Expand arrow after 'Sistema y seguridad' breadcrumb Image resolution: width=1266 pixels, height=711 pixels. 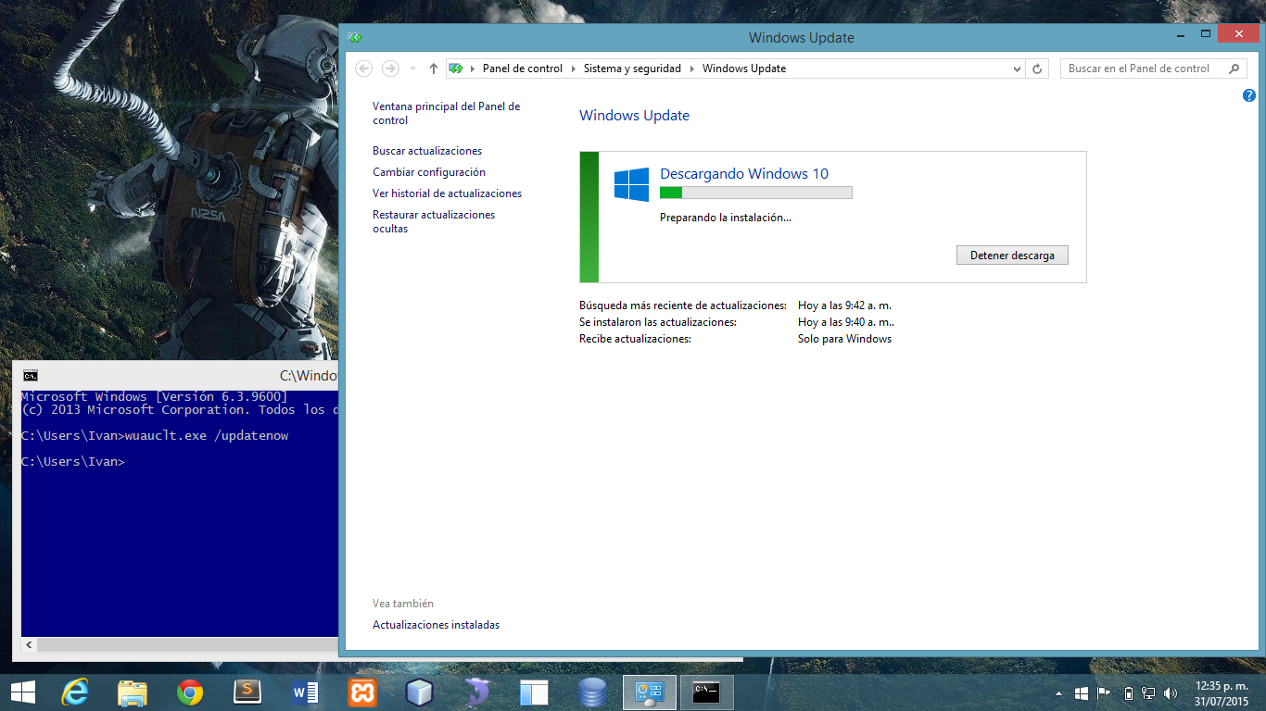pos(692,69)
